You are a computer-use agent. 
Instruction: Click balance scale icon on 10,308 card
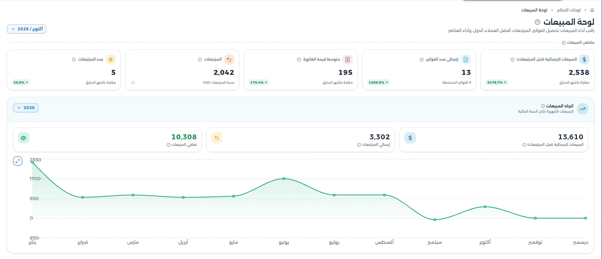(x=23, y=138)
